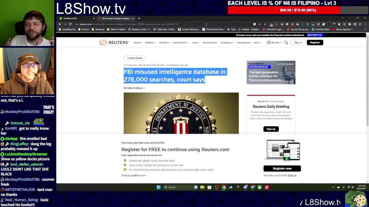Open a new browser tab
The width and height of the screenshot is (369, 207).
point(139,18)
